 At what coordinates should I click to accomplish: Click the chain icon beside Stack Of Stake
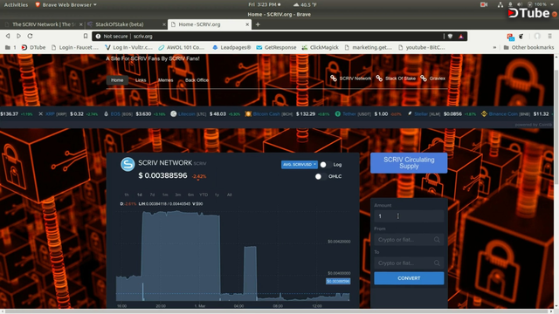coord(379,78)
